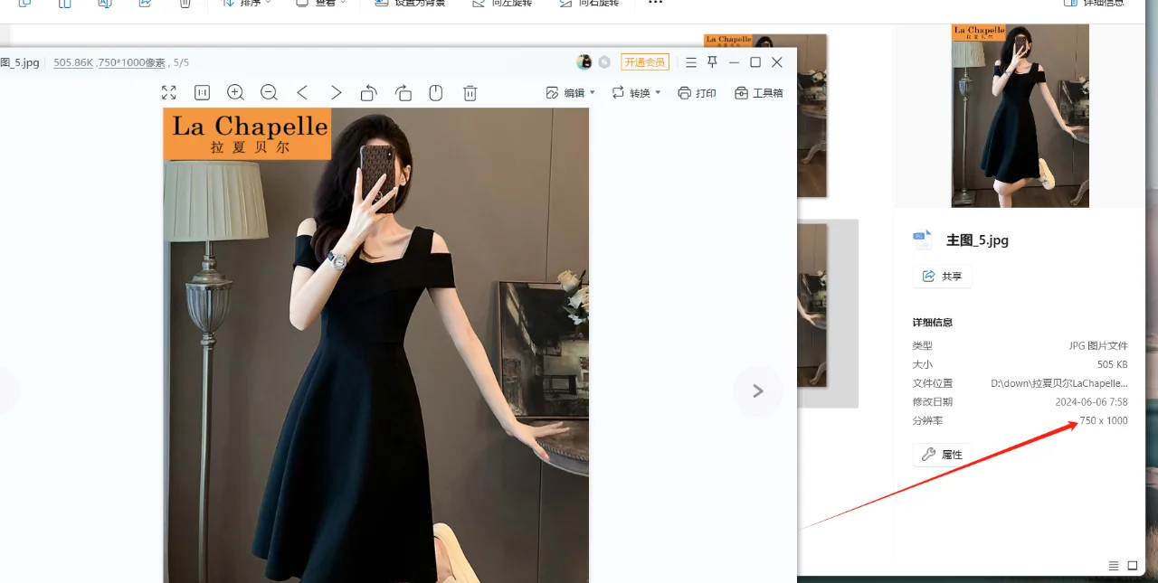Delete the image using the trash icon

[x=470, y=92]
